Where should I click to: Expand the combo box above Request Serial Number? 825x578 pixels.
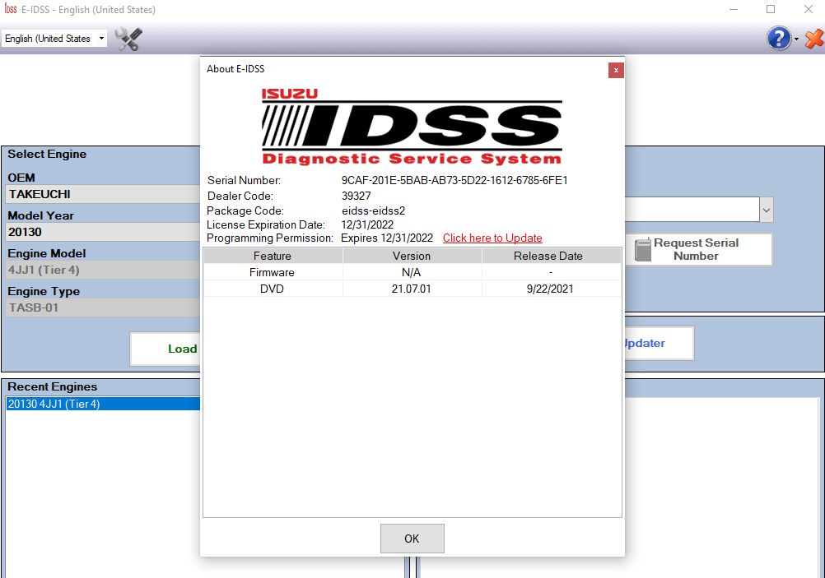coord(767,210)
